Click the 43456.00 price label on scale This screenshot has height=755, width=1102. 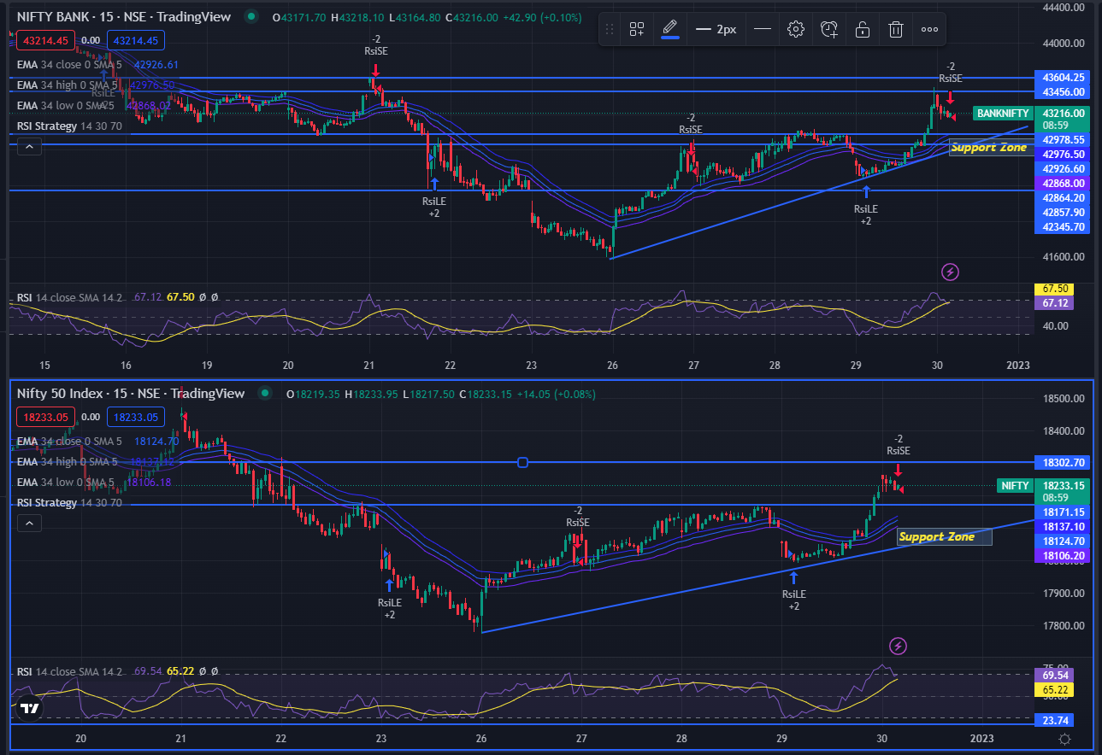[x=1064, y=91]
